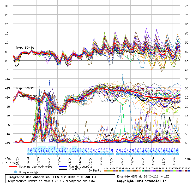The width and height of the screenshot is (193, 183).
Task: Select the lime perturbation 25 swatch
Action: (174, 171)
